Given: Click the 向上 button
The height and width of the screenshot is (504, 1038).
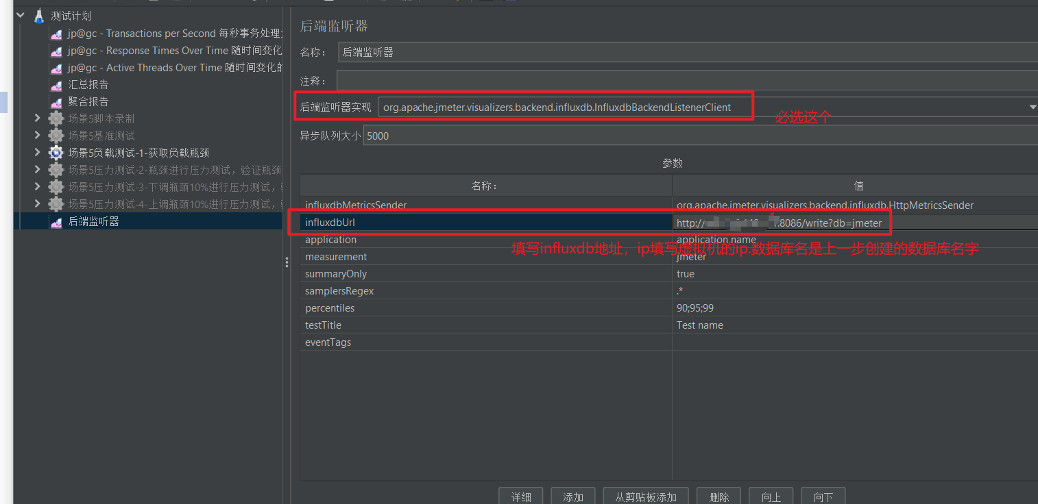Looking at the screenshot, I should (771, 496).
